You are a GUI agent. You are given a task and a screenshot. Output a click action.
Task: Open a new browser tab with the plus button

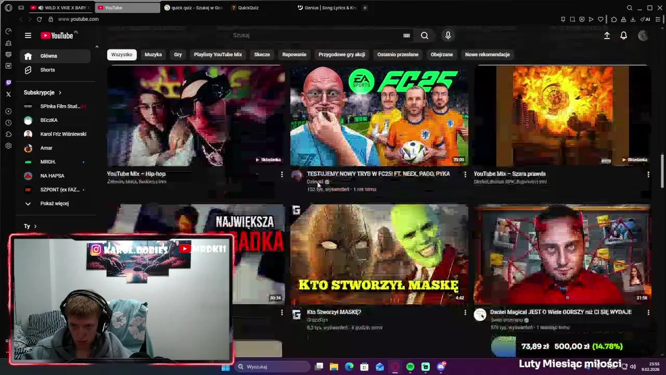point(365,8)
